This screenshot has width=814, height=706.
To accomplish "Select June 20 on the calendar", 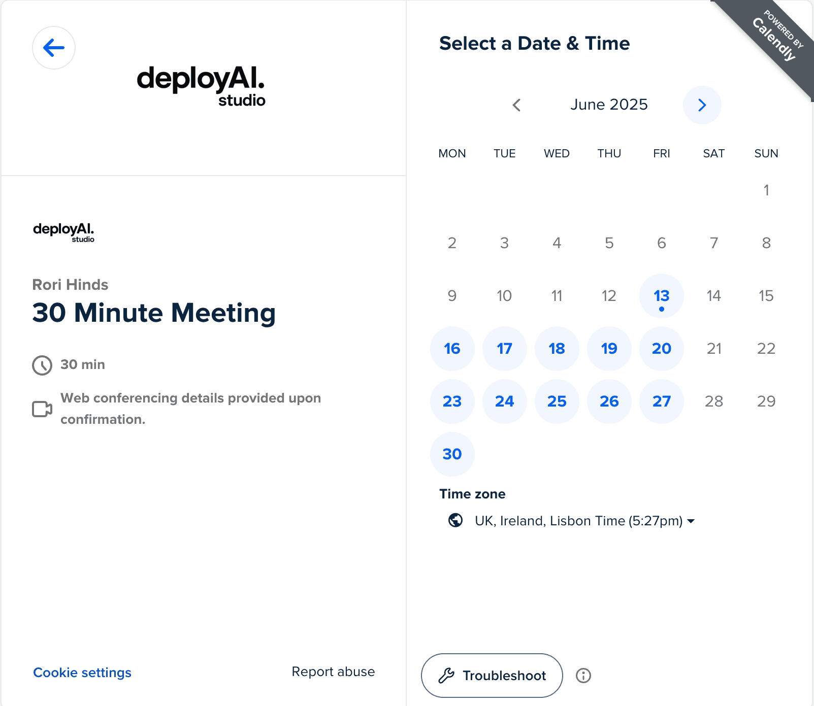I will (x=661, y=349).
